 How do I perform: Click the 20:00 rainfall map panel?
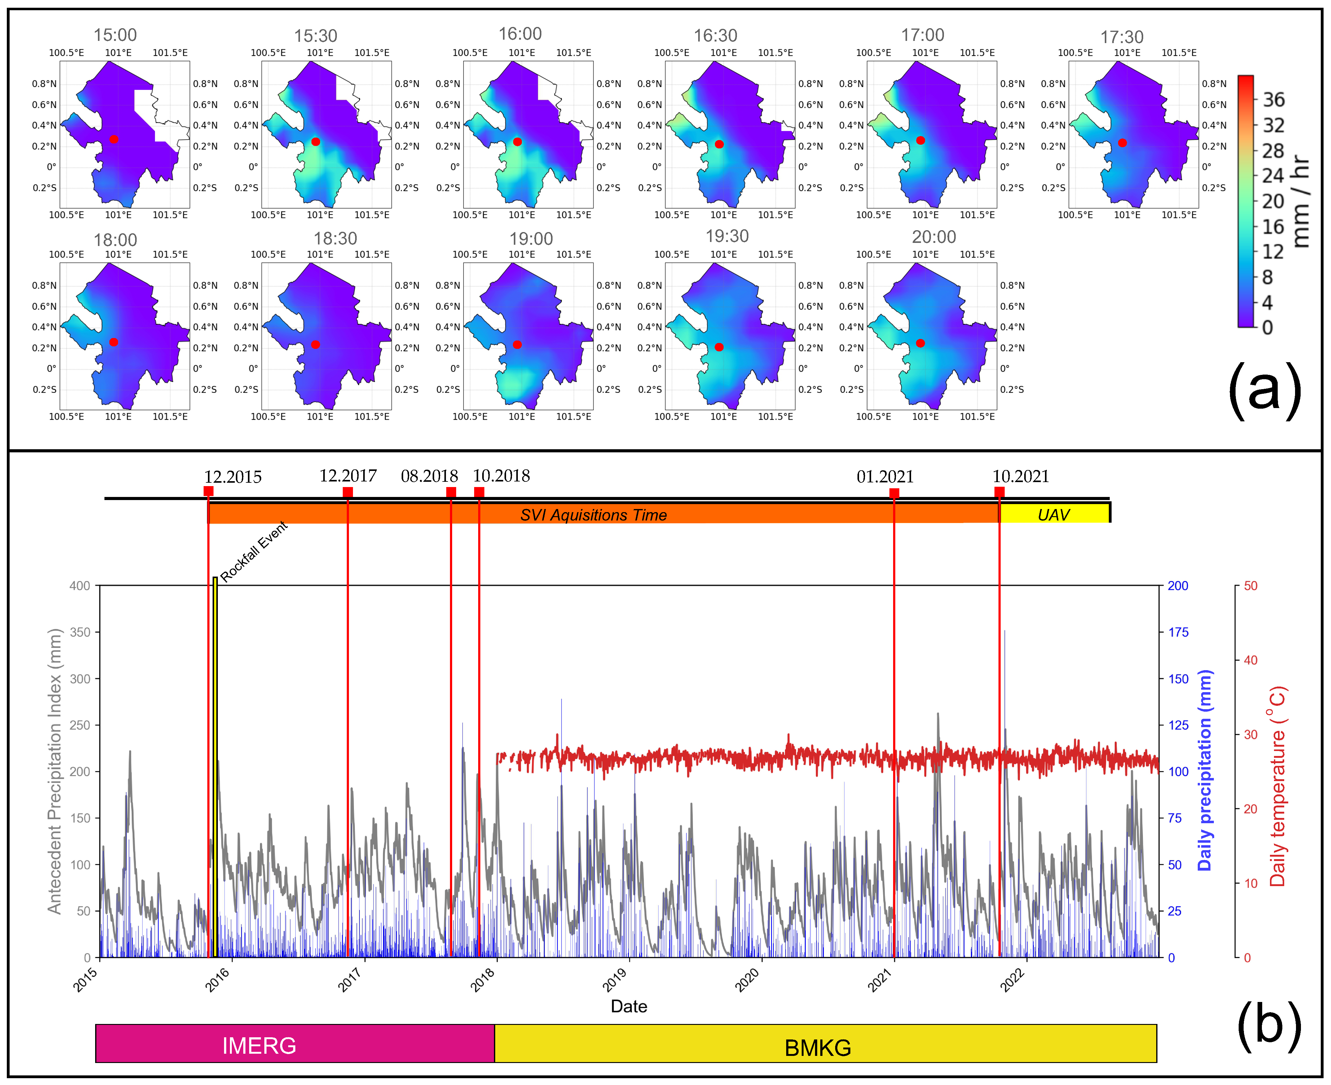[932, 336]
